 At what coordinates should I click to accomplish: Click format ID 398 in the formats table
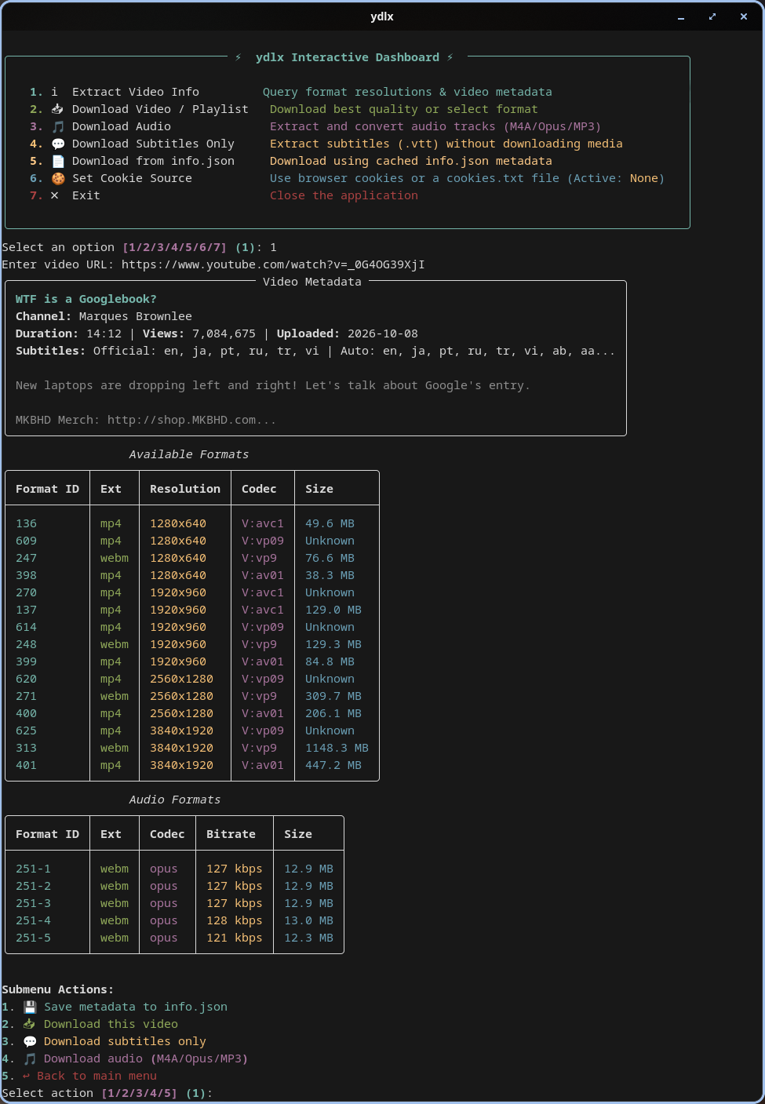pos(26,575)
